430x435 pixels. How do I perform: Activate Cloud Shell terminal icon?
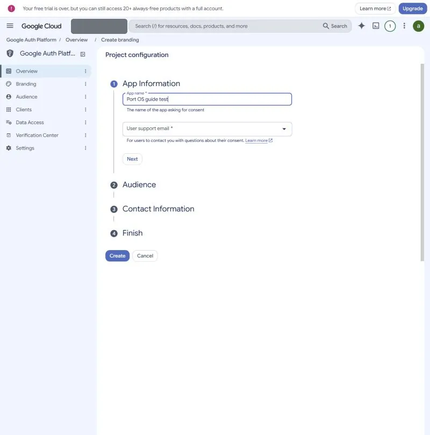pos(376,26)
